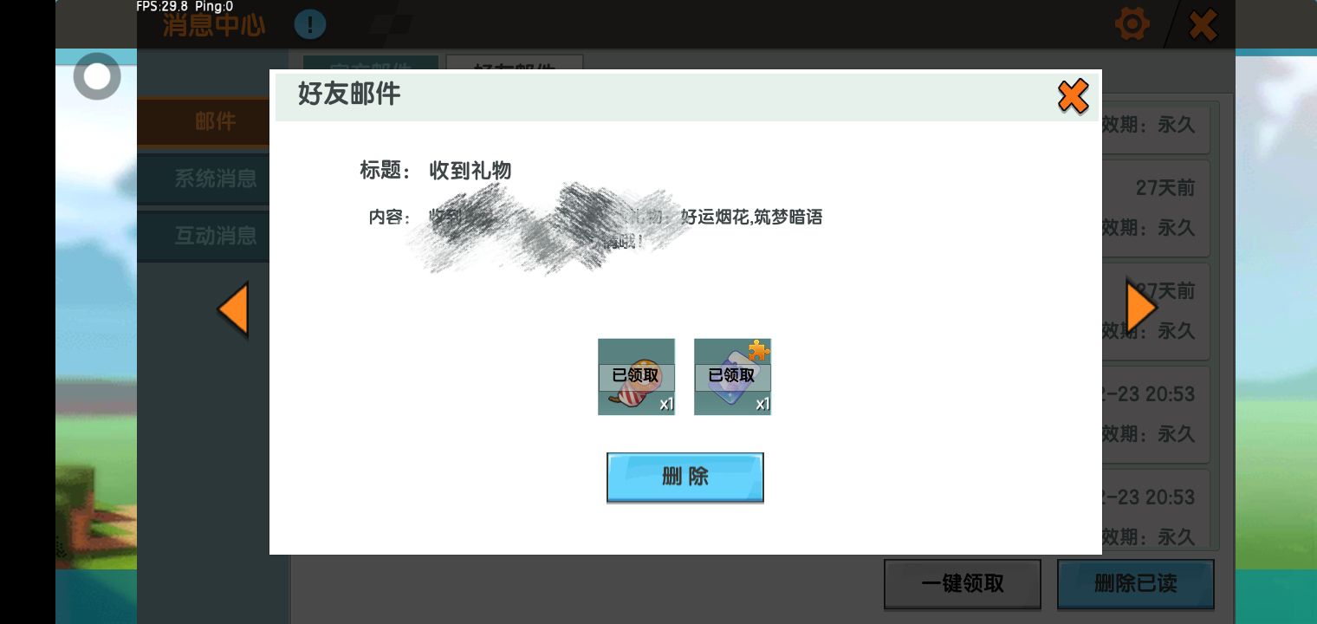The height and width of the screenshot is (624, 1317).
Task: Switch to the 官方邮件 tab
Action: (x=371, y=62)
